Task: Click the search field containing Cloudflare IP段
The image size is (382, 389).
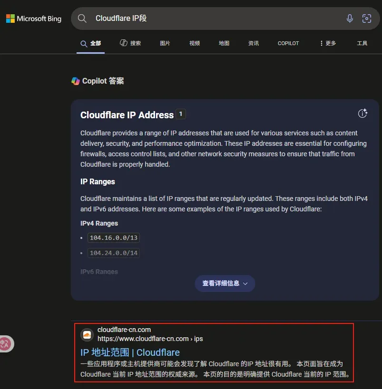Action: coord(214,19)
